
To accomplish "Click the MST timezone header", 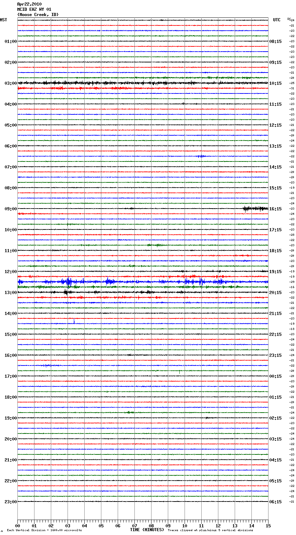I will pyautogui.click(x=3, y=20).
